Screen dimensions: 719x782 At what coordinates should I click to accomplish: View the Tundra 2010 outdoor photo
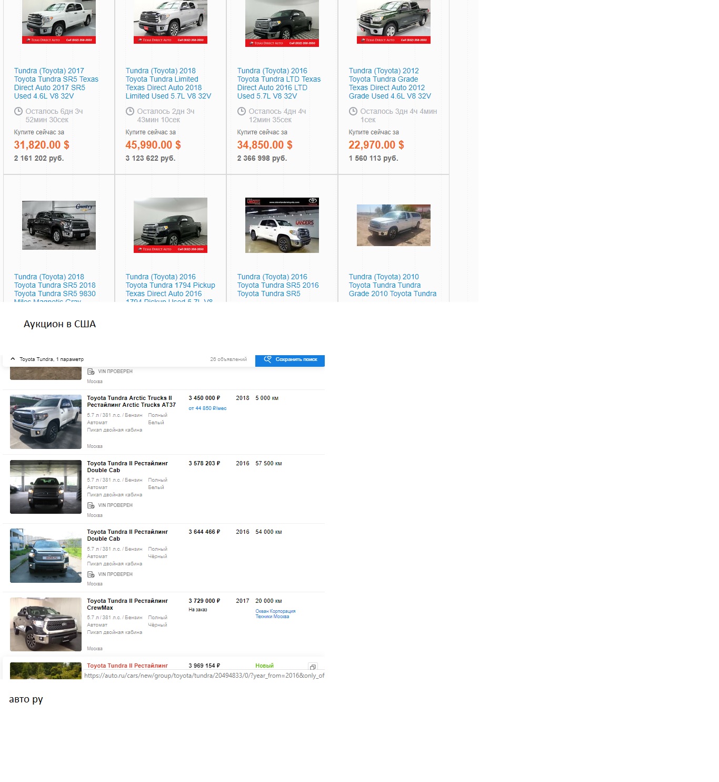(x=394, y=225)
